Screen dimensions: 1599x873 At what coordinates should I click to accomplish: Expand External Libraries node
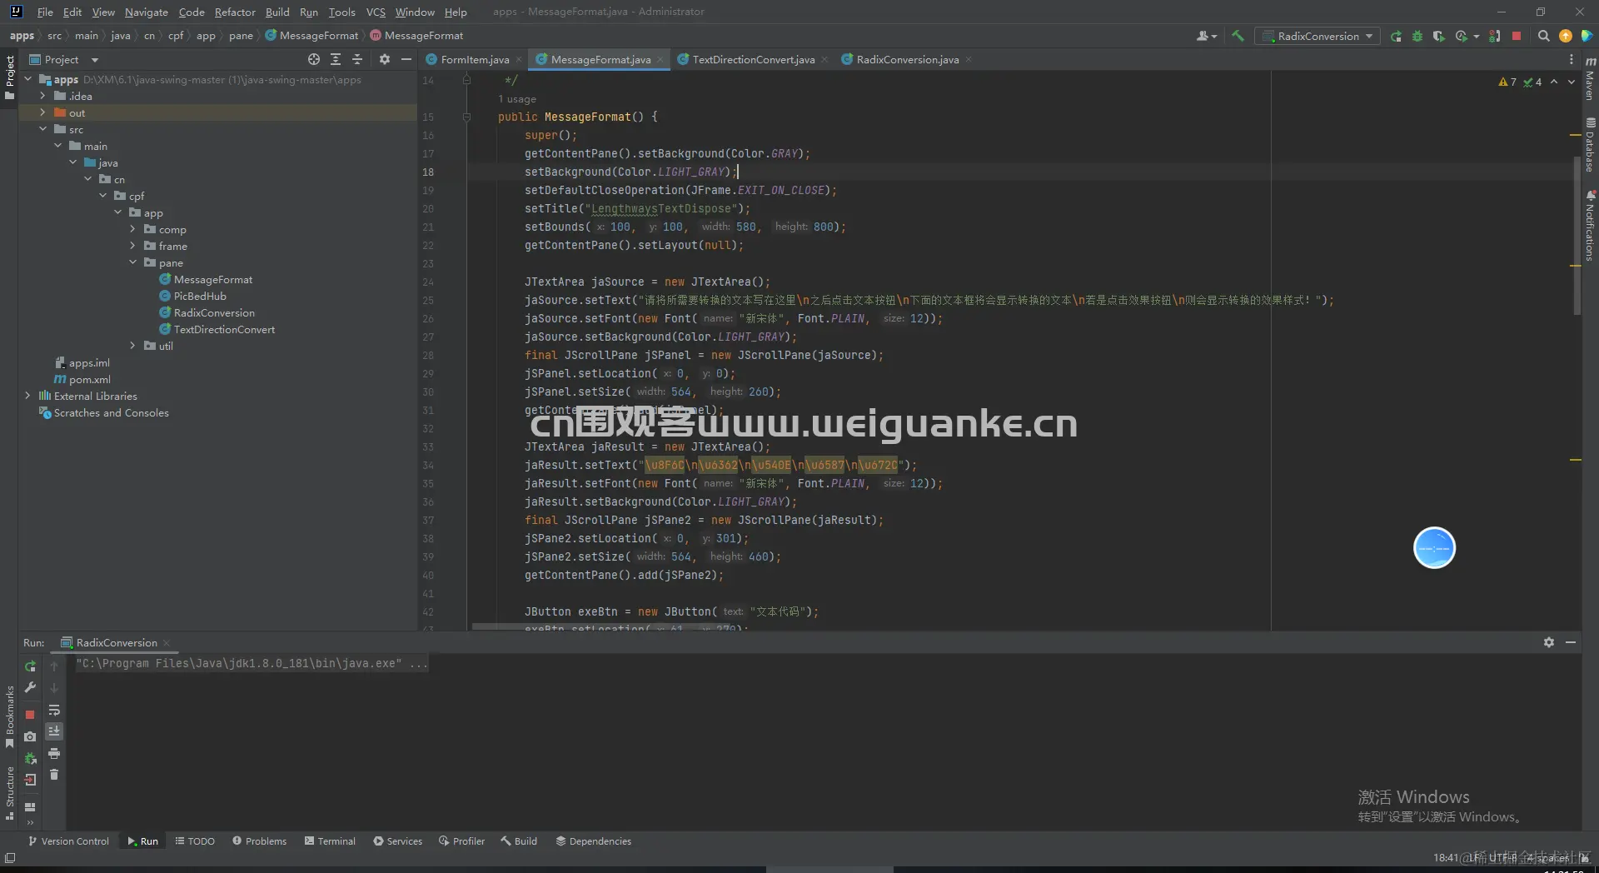pos(27,396)
